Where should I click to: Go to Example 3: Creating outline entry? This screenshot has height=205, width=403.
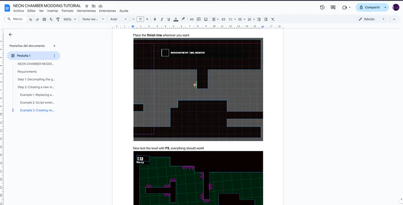37,110
